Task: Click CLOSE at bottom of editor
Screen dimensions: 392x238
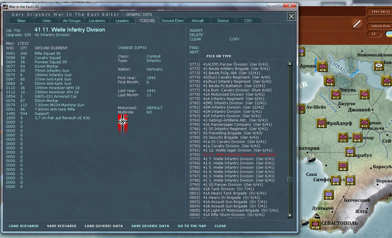Action: tap(220, 226)
